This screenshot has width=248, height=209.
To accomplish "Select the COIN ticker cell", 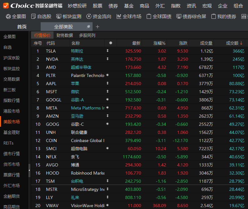I will [51, 140].
